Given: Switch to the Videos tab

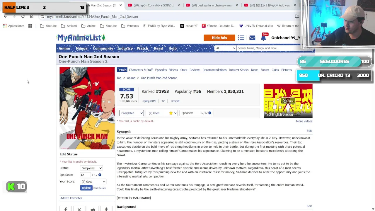Looking at the screenshot, I should click(173, 70).
